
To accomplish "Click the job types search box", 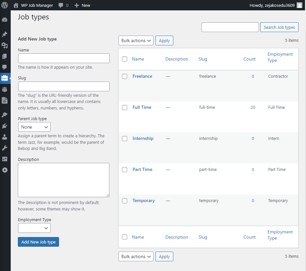I will point(230,27).
